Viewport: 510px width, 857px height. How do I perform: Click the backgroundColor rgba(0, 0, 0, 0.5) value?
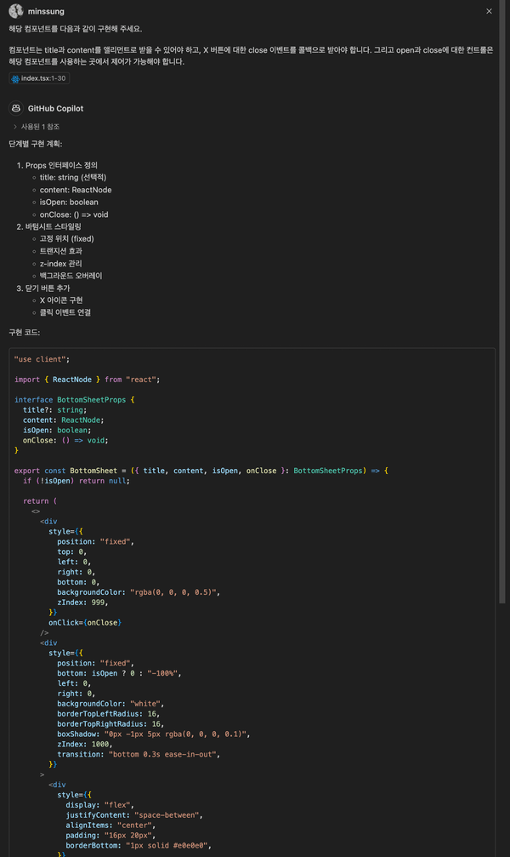pyautogui.click(x=174, y=592)
